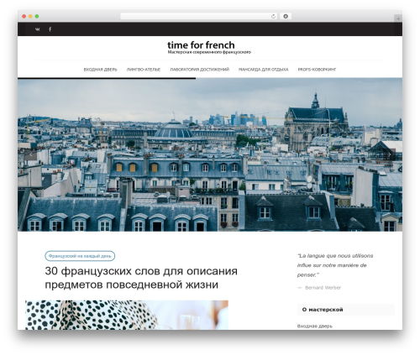420x355 pixels.
Task: Click the time for french site logo
Action: click(201, 44)
